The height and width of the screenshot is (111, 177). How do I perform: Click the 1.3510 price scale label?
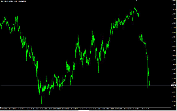[174, 101]
